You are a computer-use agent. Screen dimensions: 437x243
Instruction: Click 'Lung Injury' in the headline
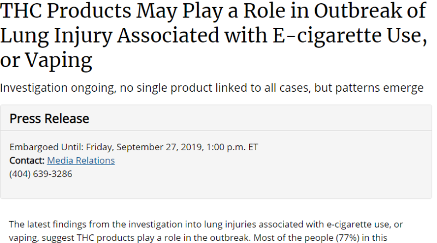[x=56, y=35]
